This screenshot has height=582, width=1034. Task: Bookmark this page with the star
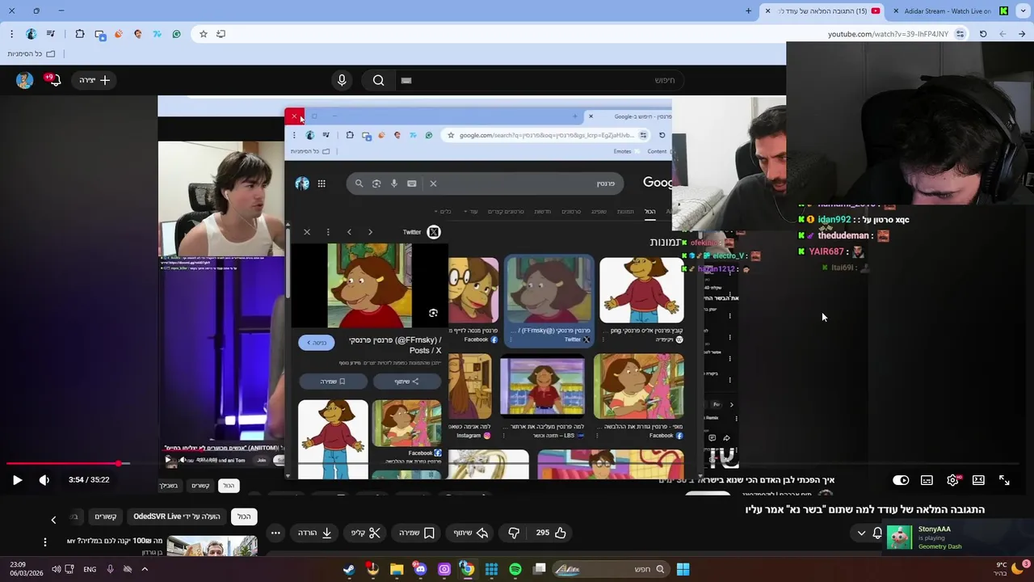click(x=204, y=34)
